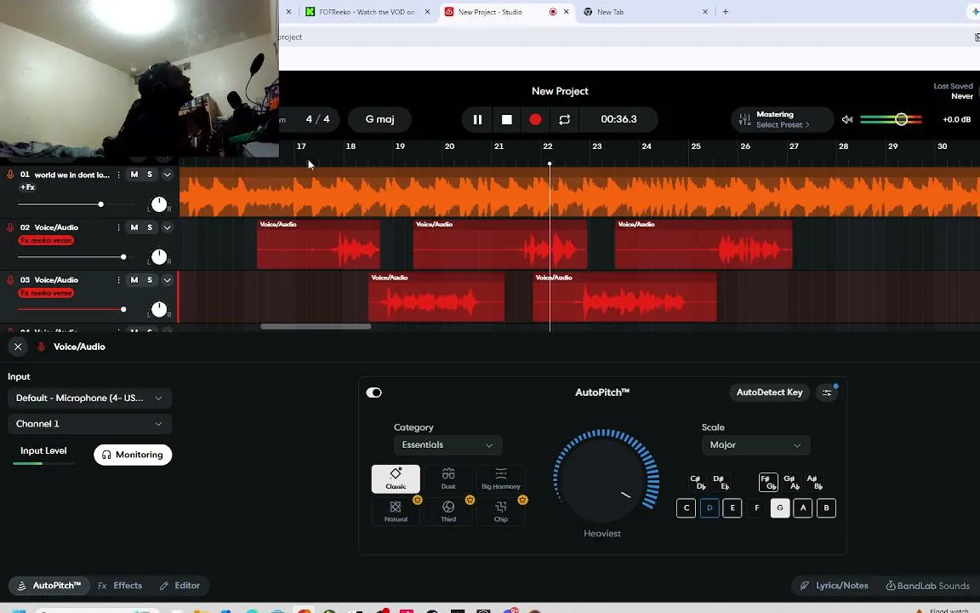Viewport: 980px width, 613px height.
Task: Switch to the New Tab browser tab
Action: (x=644, y=12)
